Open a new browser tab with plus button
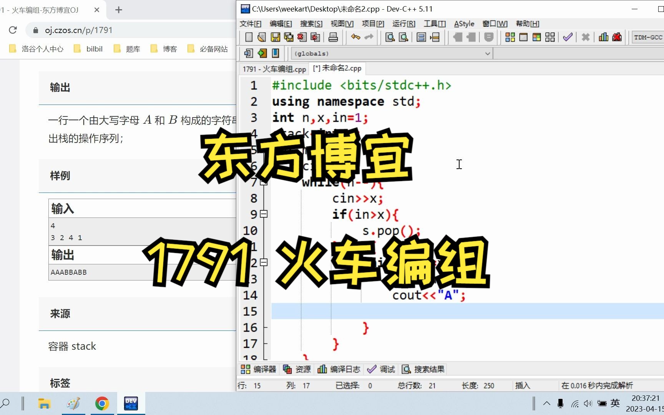This screenshot has width=664, height=415. (x=119, y=10)
